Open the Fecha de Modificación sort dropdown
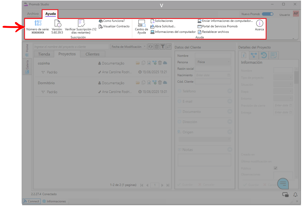Image resolution: width=303 pixels, height=207 pixels. pos(128,47)
